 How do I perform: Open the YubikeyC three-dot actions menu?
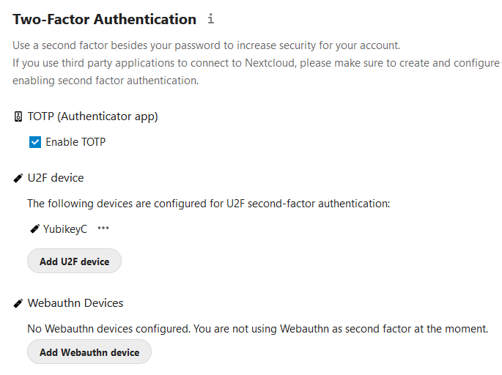pos(103,229)
